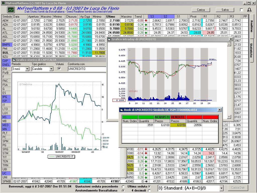The height and width of the screenshot is (193, 257).
Task: Switch to the Statistiche tab
Action: coord(251,50)
